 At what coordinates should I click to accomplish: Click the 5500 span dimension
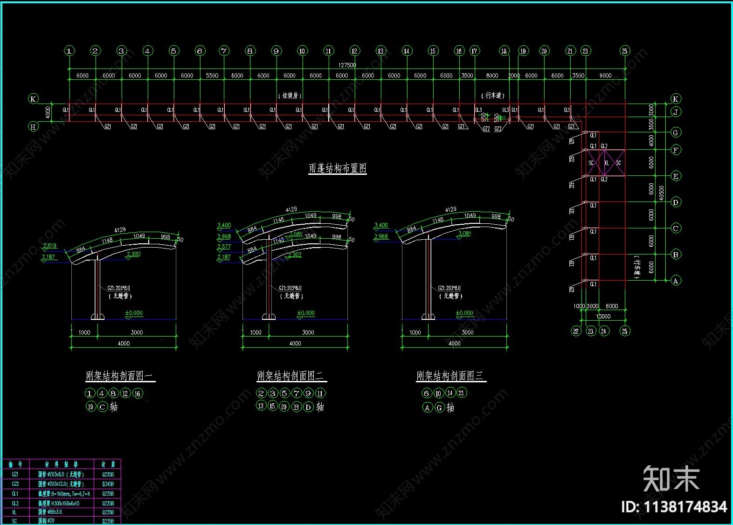pyautogui.click(x=212, y=76)
